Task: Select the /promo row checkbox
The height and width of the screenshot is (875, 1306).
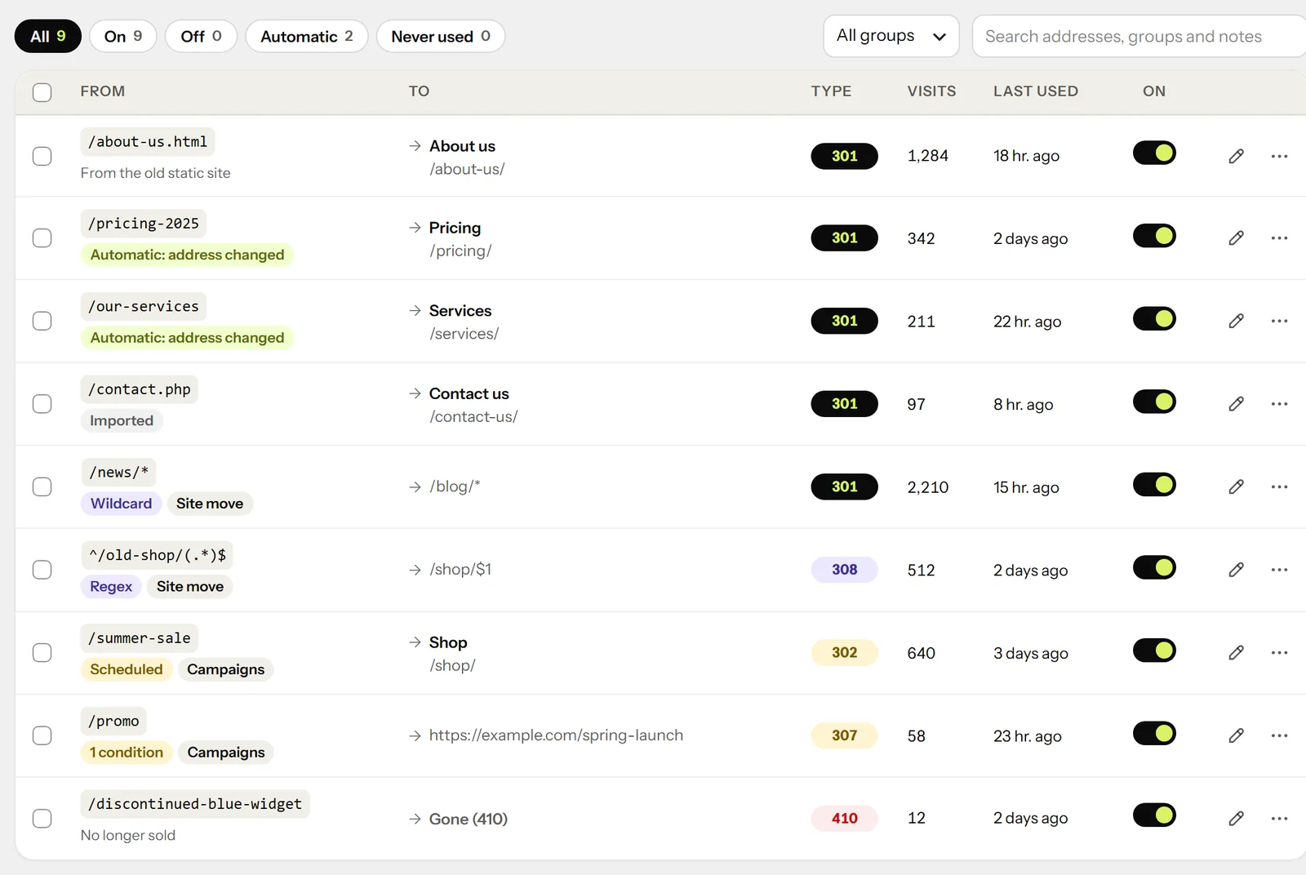Action: click(x=42, y=735)
